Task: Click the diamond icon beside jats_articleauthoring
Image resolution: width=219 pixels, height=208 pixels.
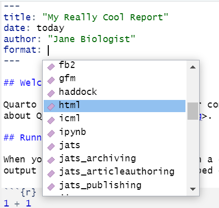Action: click(51, 174)
